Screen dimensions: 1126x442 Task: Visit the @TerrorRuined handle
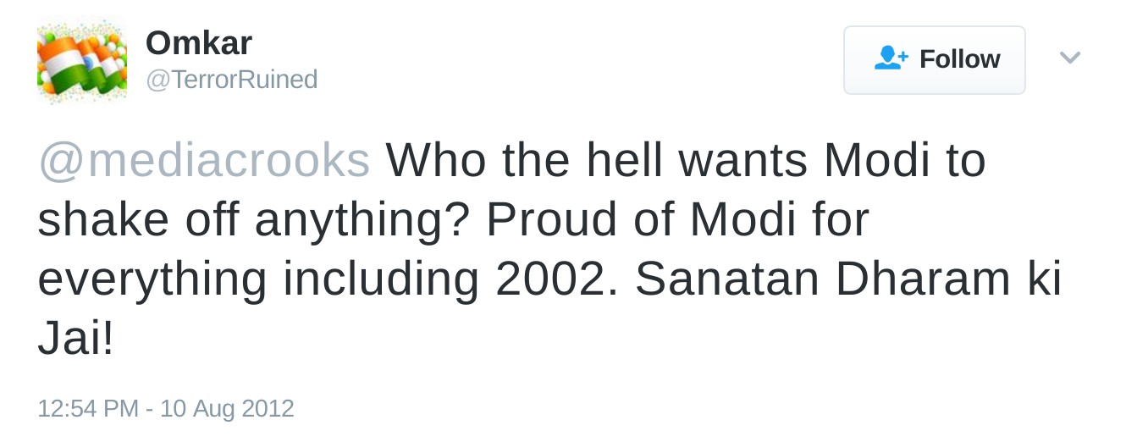coord(231,80)
